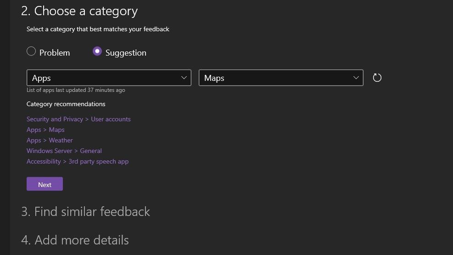The width and height of the screenshot is (453, 255).
Task: Click the Choose a category section heading
Action: 79,11
